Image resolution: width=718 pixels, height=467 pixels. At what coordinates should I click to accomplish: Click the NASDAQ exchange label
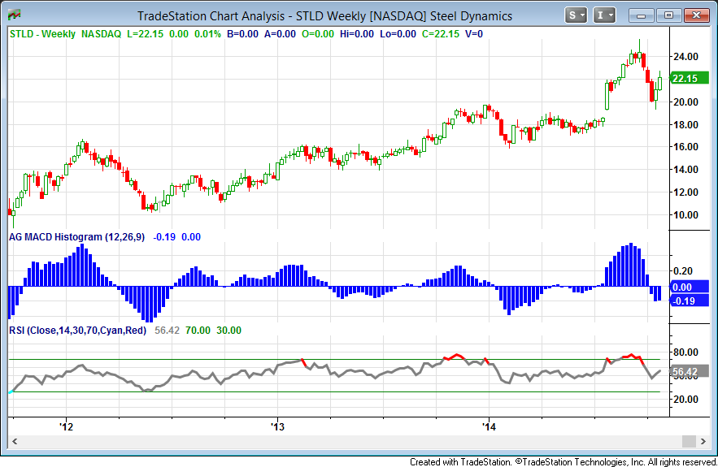pos(101,34)
